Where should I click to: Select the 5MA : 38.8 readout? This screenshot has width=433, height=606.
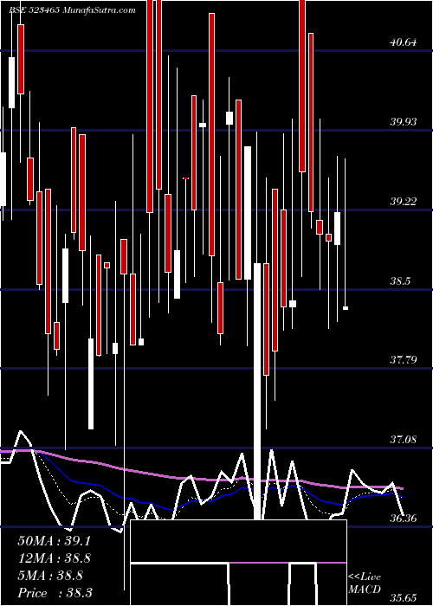point(50,576)
